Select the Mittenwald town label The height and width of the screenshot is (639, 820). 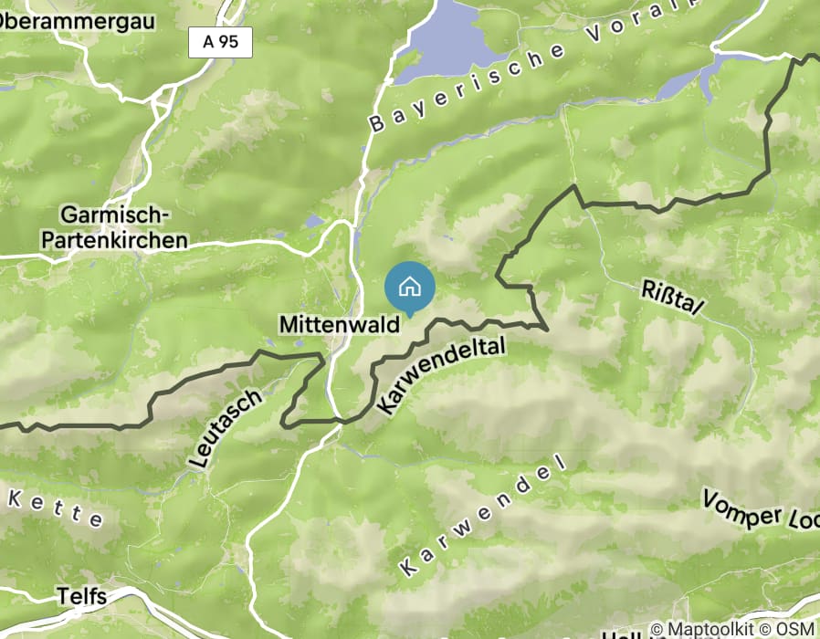coord(340,324)
